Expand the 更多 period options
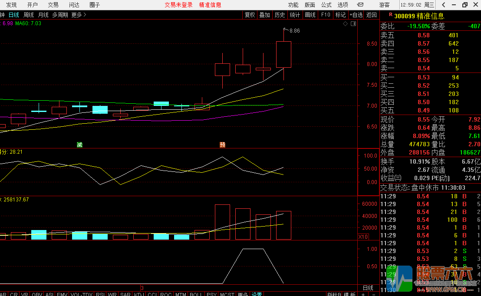 (79, 15)
